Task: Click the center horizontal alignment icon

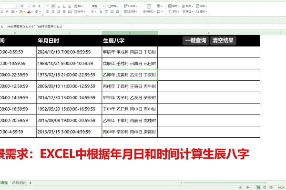Action: pyautogui.click(x=52, y=11)
